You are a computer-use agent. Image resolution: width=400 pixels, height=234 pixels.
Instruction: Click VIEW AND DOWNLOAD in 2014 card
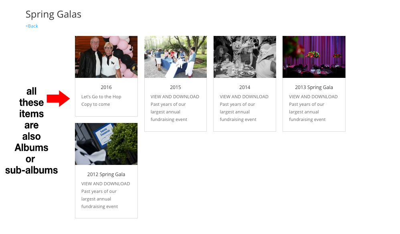[244, 97]
